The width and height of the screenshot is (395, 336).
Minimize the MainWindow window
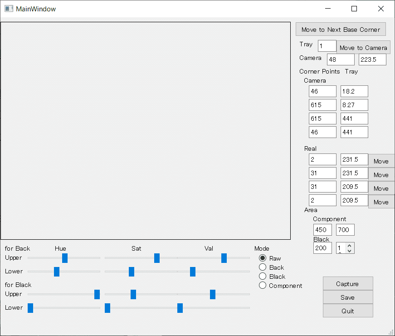coord(328,9)
